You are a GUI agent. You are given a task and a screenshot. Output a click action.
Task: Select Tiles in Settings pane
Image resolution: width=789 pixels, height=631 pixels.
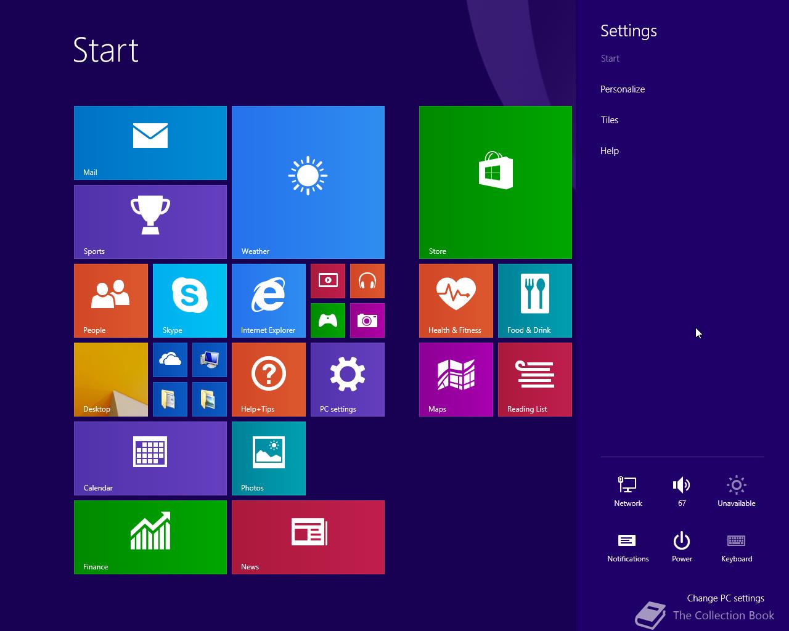(x=610, y=120)
